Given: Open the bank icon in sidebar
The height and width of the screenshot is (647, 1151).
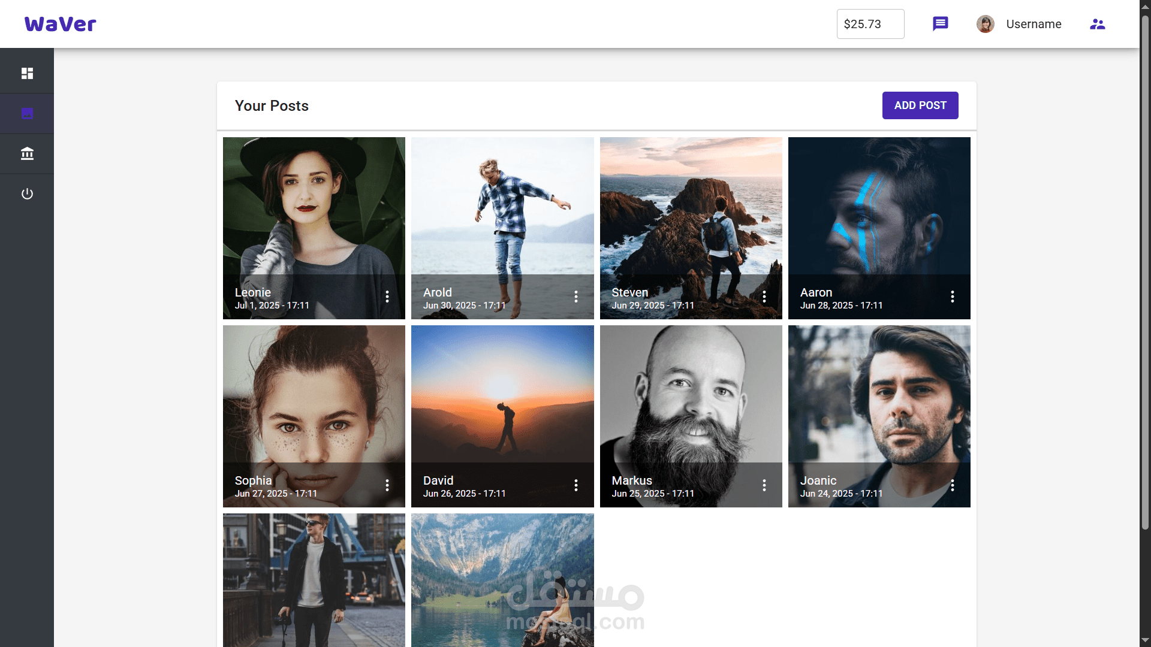Looking at the screenshot, I should (x=27, y=153).
